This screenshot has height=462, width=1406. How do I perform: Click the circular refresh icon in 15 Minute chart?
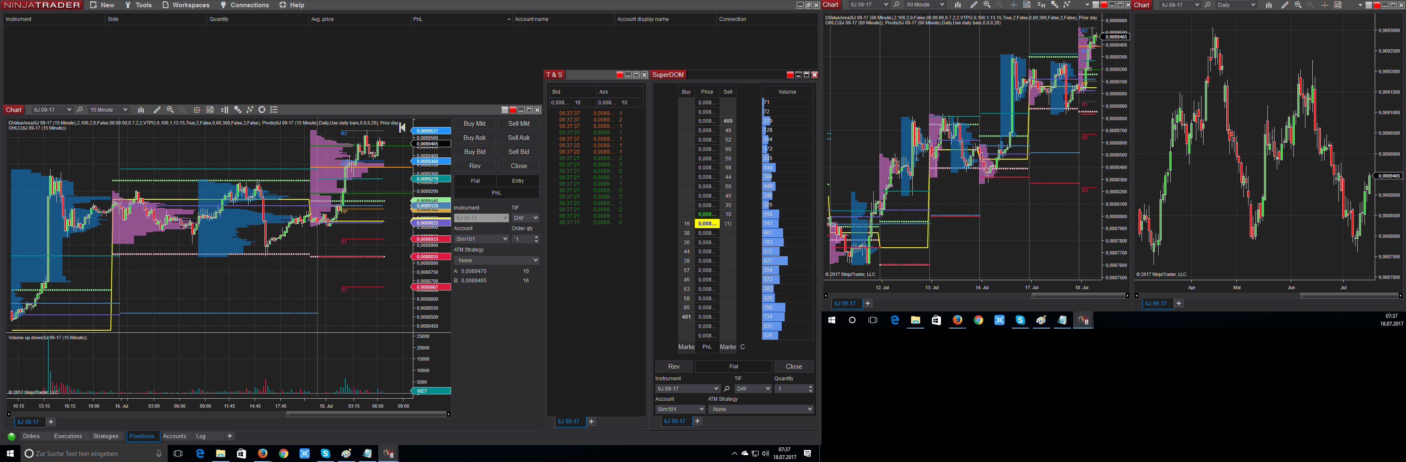tap(262, 110)
